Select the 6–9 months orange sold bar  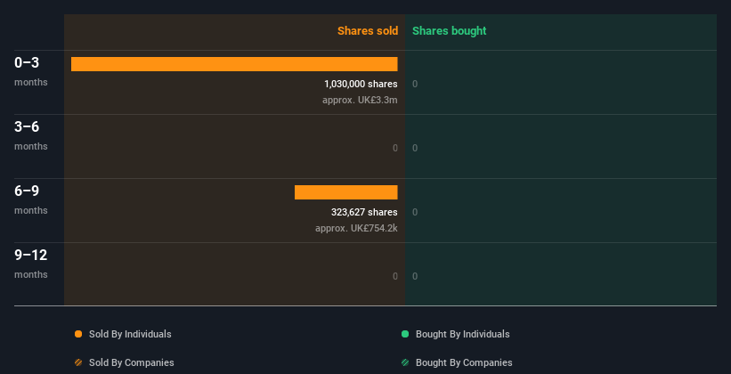pyautogui.click(x=346, y=192)
